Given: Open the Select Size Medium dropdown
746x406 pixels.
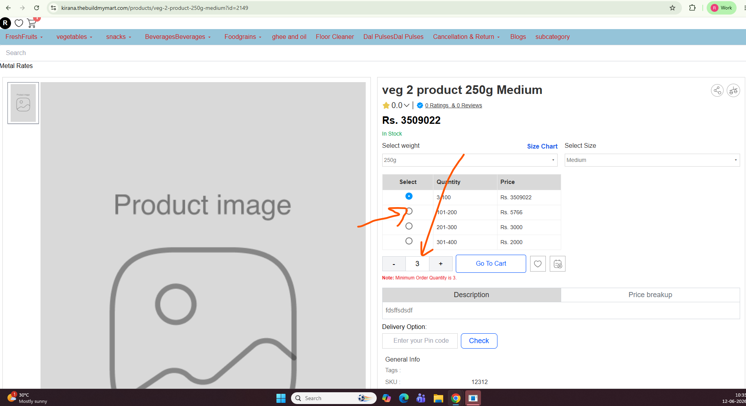Looking at the screenshot, I should point(652,160).
